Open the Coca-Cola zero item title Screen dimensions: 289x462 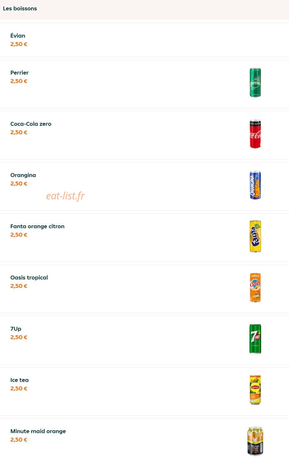[31, 124]
